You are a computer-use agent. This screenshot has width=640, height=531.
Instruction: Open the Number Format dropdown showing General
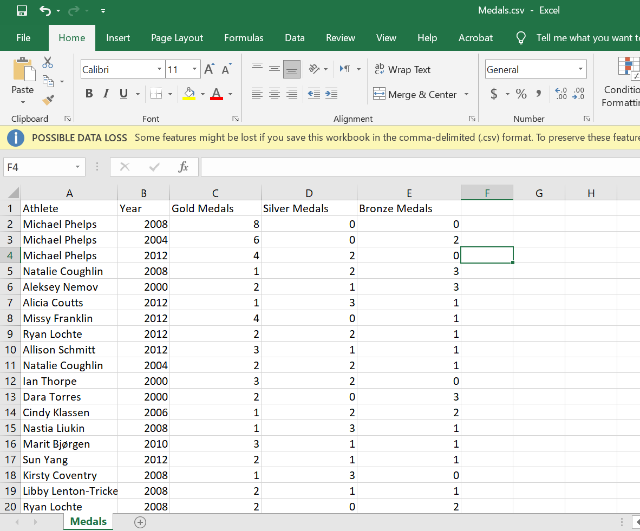[580, 69]
